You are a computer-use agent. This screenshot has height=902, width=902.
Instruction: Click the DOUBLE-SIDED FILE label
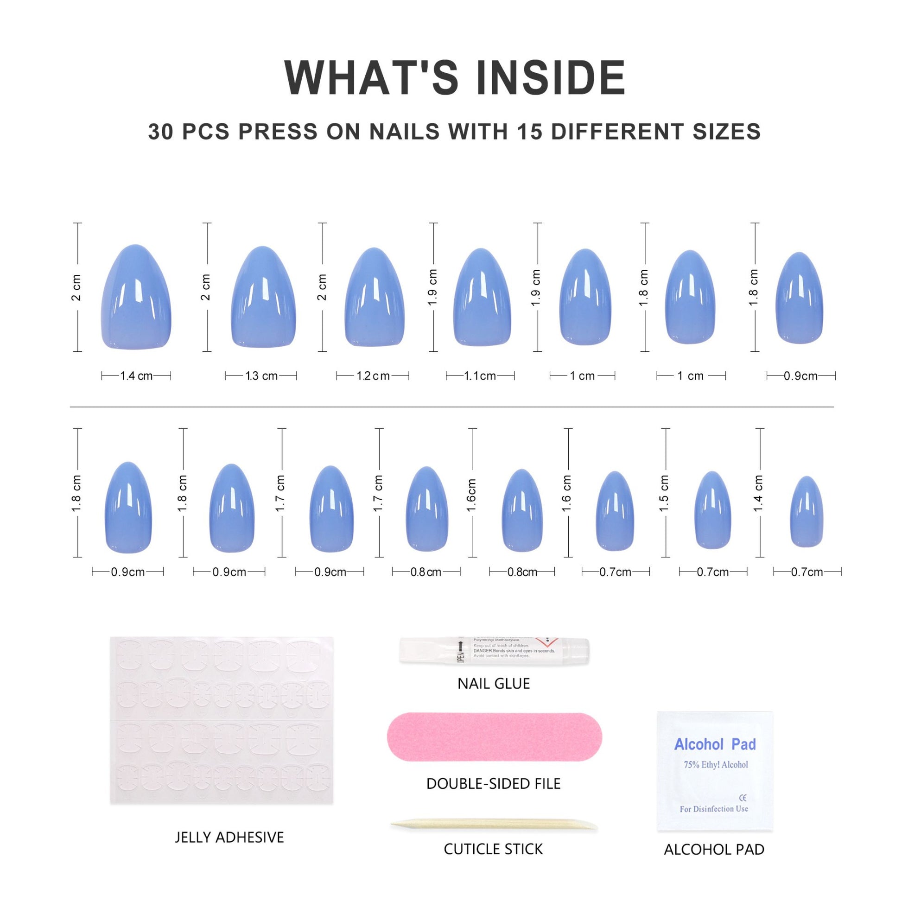494,783
